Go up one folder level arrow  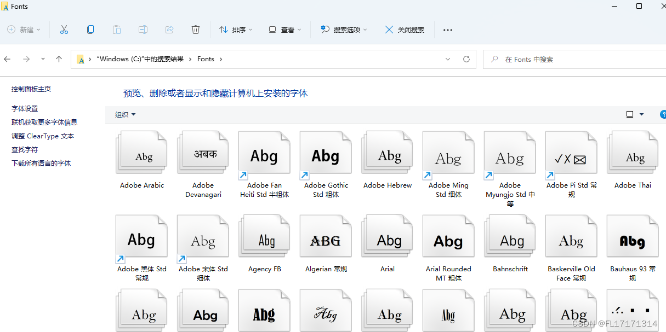[59, 59]
